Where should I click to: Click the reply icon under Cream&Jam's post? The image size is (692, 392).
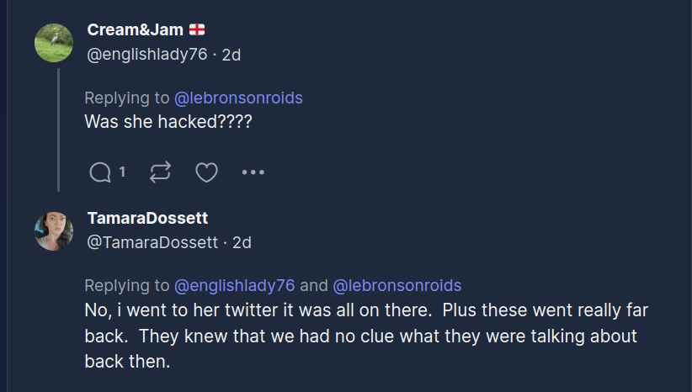pyautogui.click(x=99, y=172)
